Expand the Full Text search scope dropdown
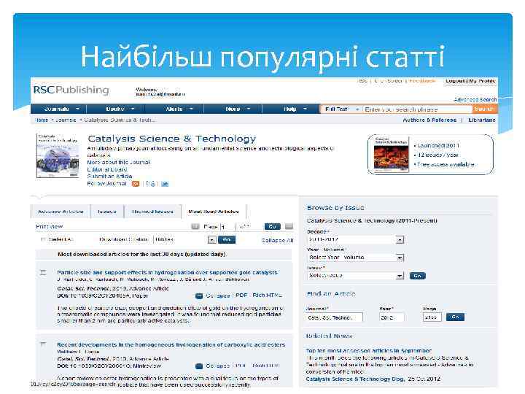The height and width of the screenshot is (394, 525). point(341,109)
